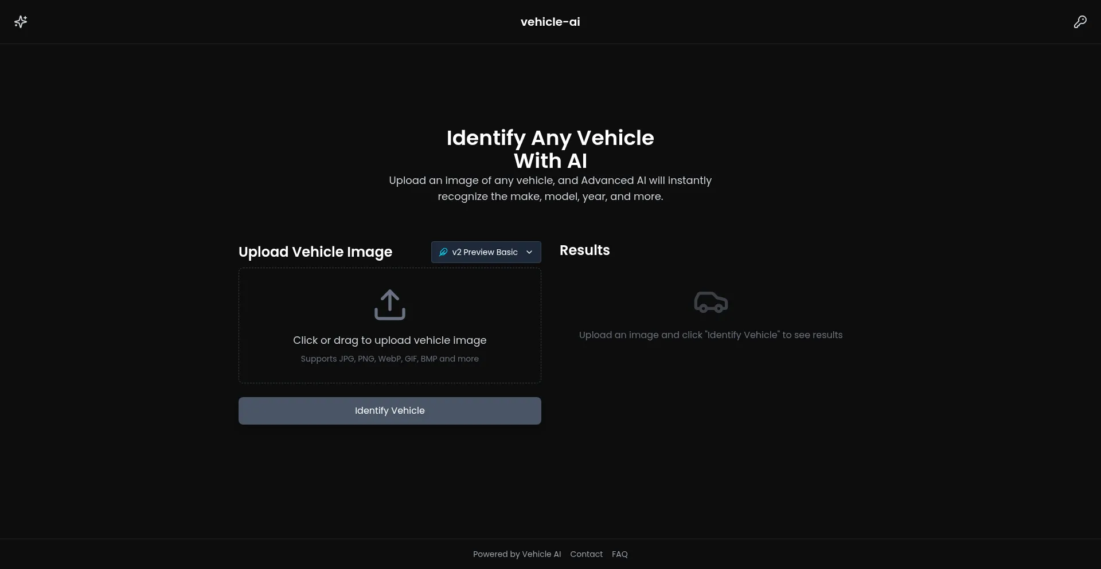1101x569 pixels.
Task: Click the Results section heading
Action: [584, 250]
